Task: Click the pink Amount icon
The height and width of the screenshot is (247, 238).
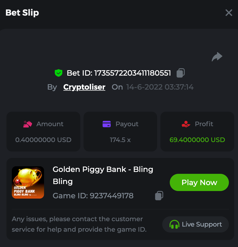Action: tap(28, 124)
